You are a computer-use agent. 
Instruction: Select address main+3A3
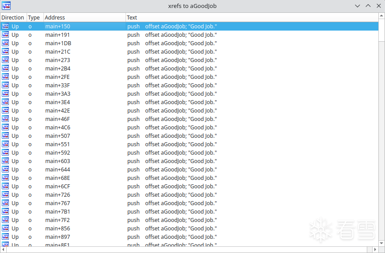(58, 93)
